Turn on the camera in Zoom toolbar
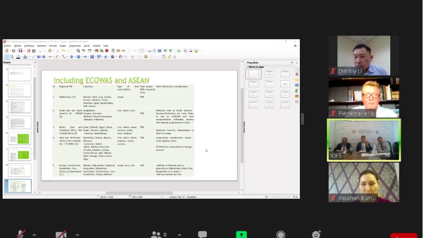This screenshot has height=238, width=423. pyautogui.click(x=61, y=234)
